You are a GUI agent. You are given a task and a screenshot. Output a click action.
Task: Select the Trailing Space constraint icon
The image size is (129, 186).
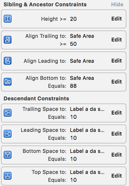[x=8, y=113]
